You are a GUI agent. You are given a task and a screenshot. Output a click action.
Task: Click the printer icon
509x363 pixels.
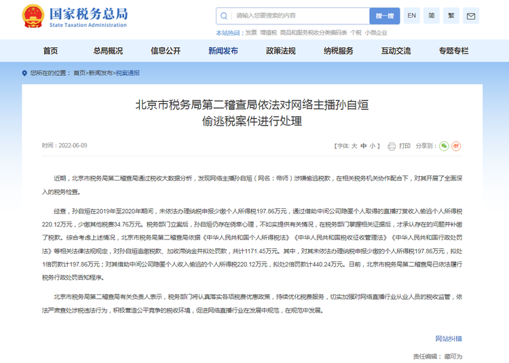tap(392, 146)
